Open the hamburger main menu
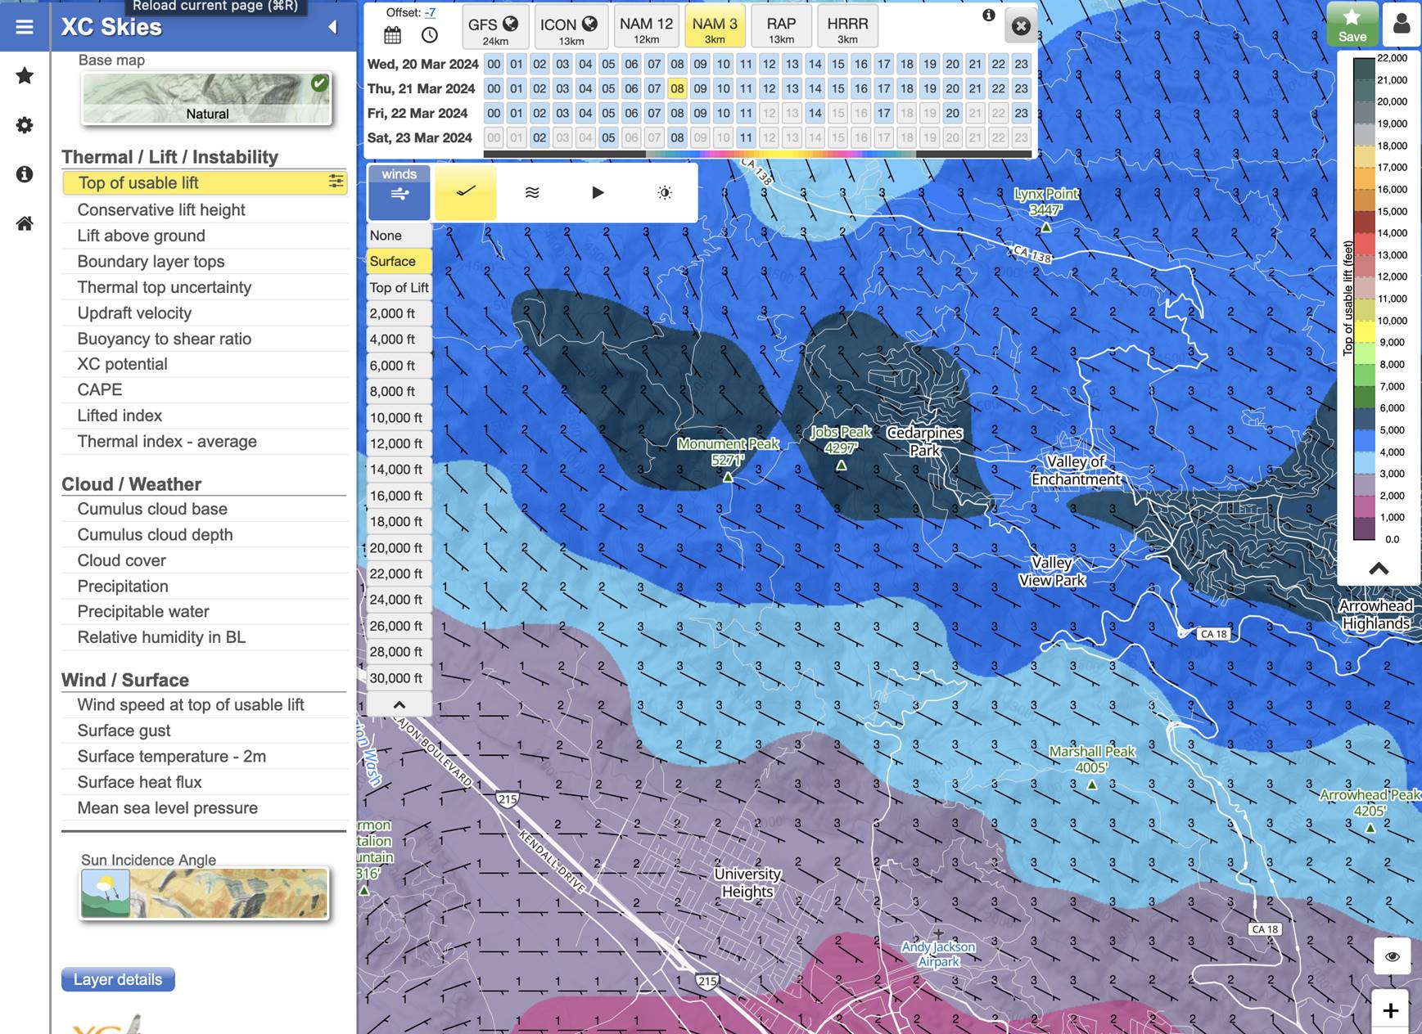 tap(25, 26)
